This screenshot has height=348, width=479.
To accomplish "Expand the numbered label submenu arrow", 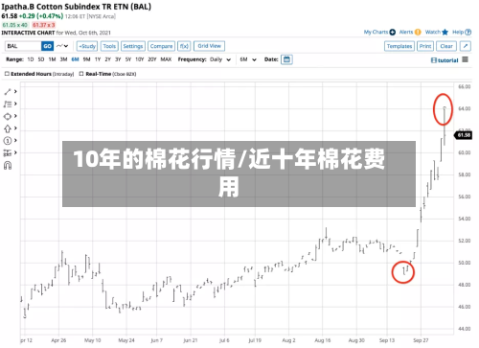I will tap(15, 140).
